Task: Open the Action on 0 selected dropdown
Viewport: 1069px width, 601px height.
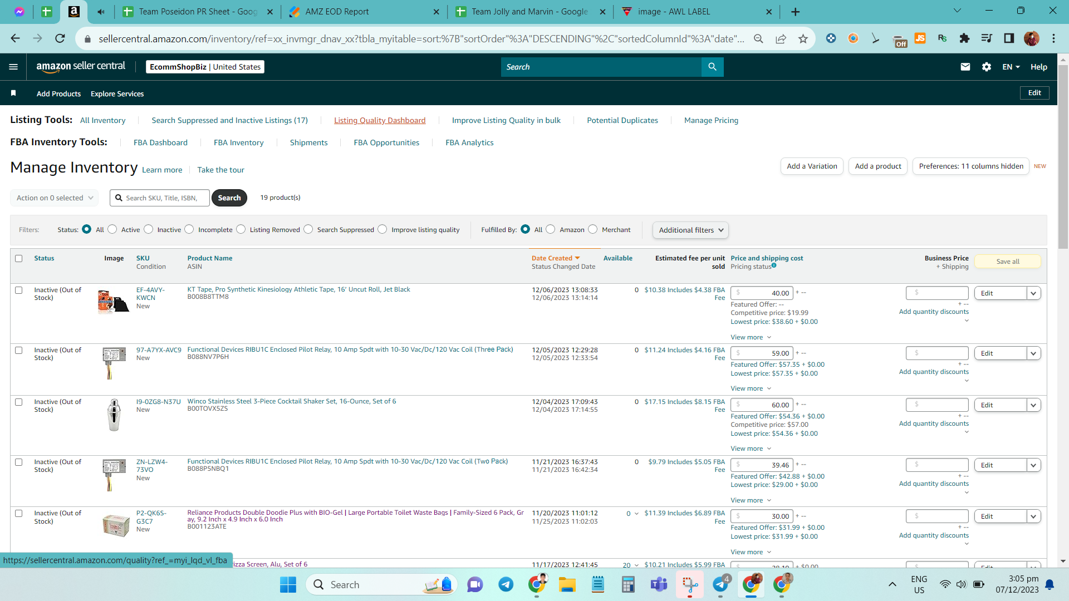Action: pyautogui.click(x=55, y=198)
